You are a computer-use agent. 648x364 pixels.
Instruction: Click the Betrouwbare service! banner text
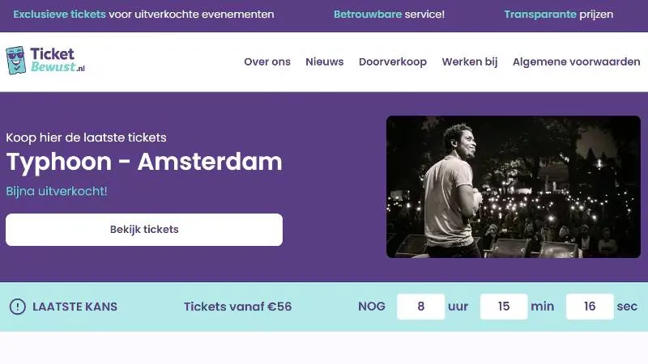point(389,15)
